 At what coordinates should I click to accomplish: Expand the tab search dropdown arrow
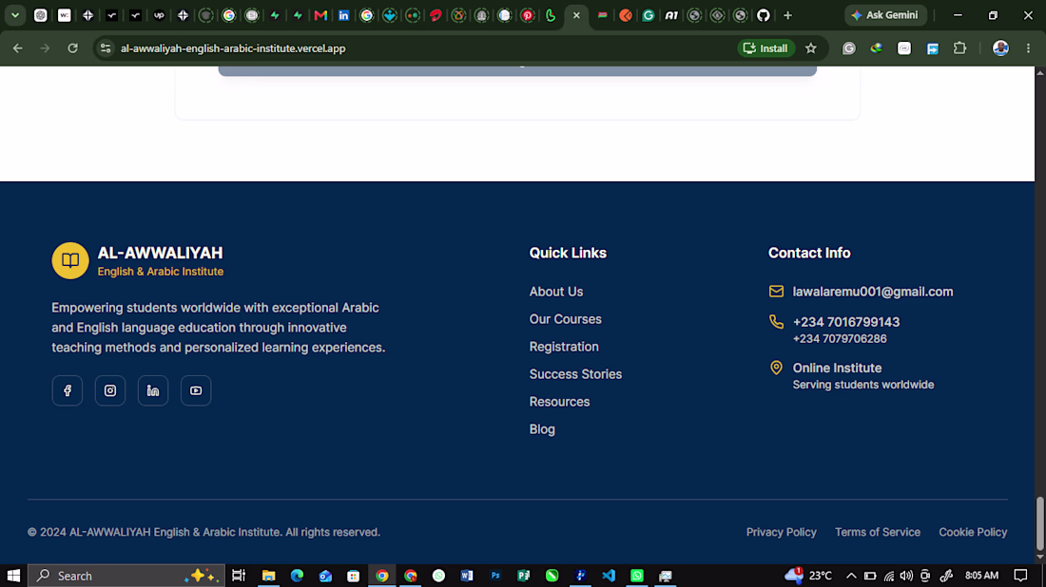point(14,14)
